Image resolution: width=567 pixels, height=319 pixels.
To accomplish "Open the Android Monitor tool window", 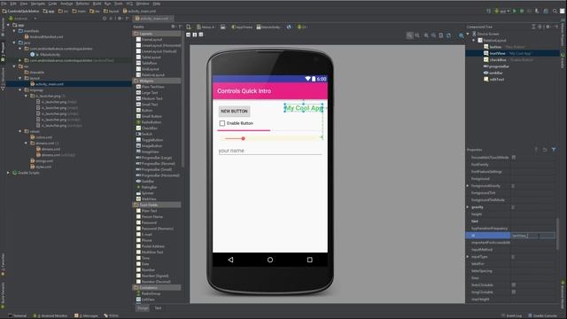I will tap(50, 315).
